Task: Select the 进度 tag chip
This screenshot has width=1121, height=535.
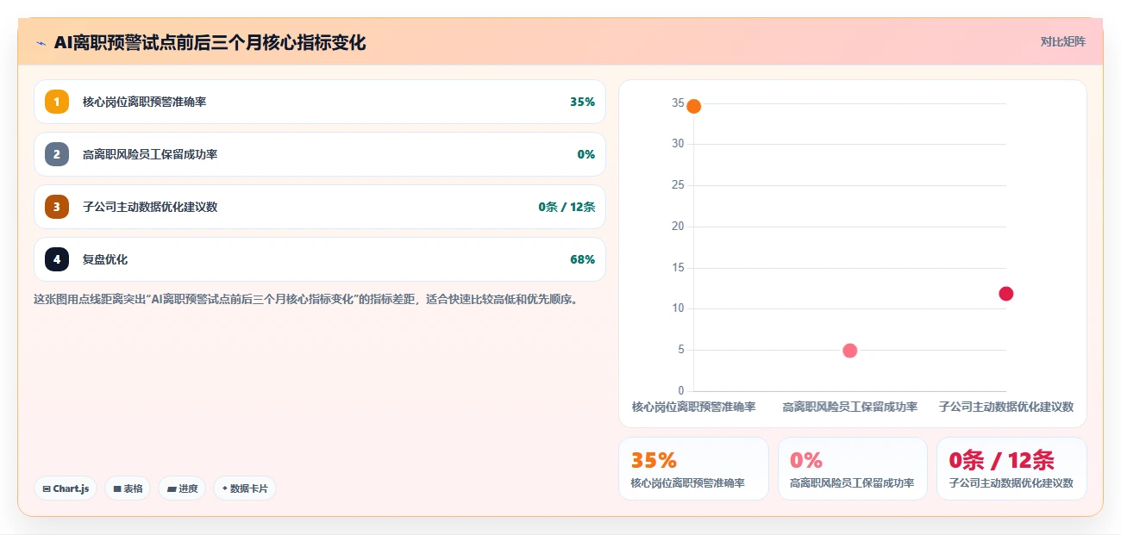Action: pyautogui.click(x=182, y=488)
